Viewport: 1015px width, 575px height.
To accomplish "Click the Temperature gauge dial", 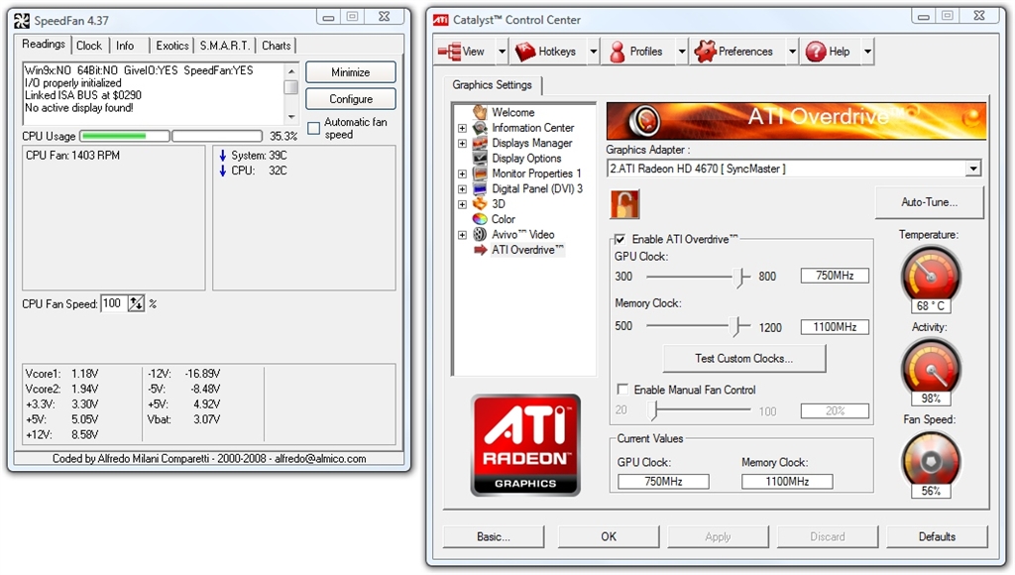I will tap(931, 276).
